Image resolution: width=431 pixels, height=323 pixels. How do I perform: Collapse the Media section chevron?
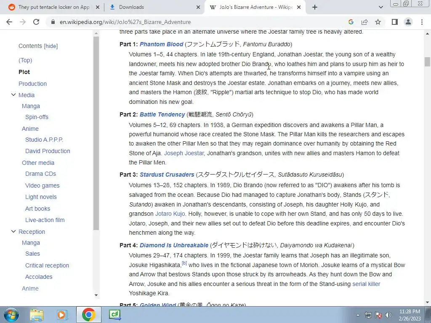pos(13,95)
